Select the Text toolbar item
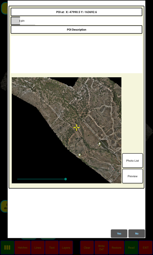 click(52, 247)
